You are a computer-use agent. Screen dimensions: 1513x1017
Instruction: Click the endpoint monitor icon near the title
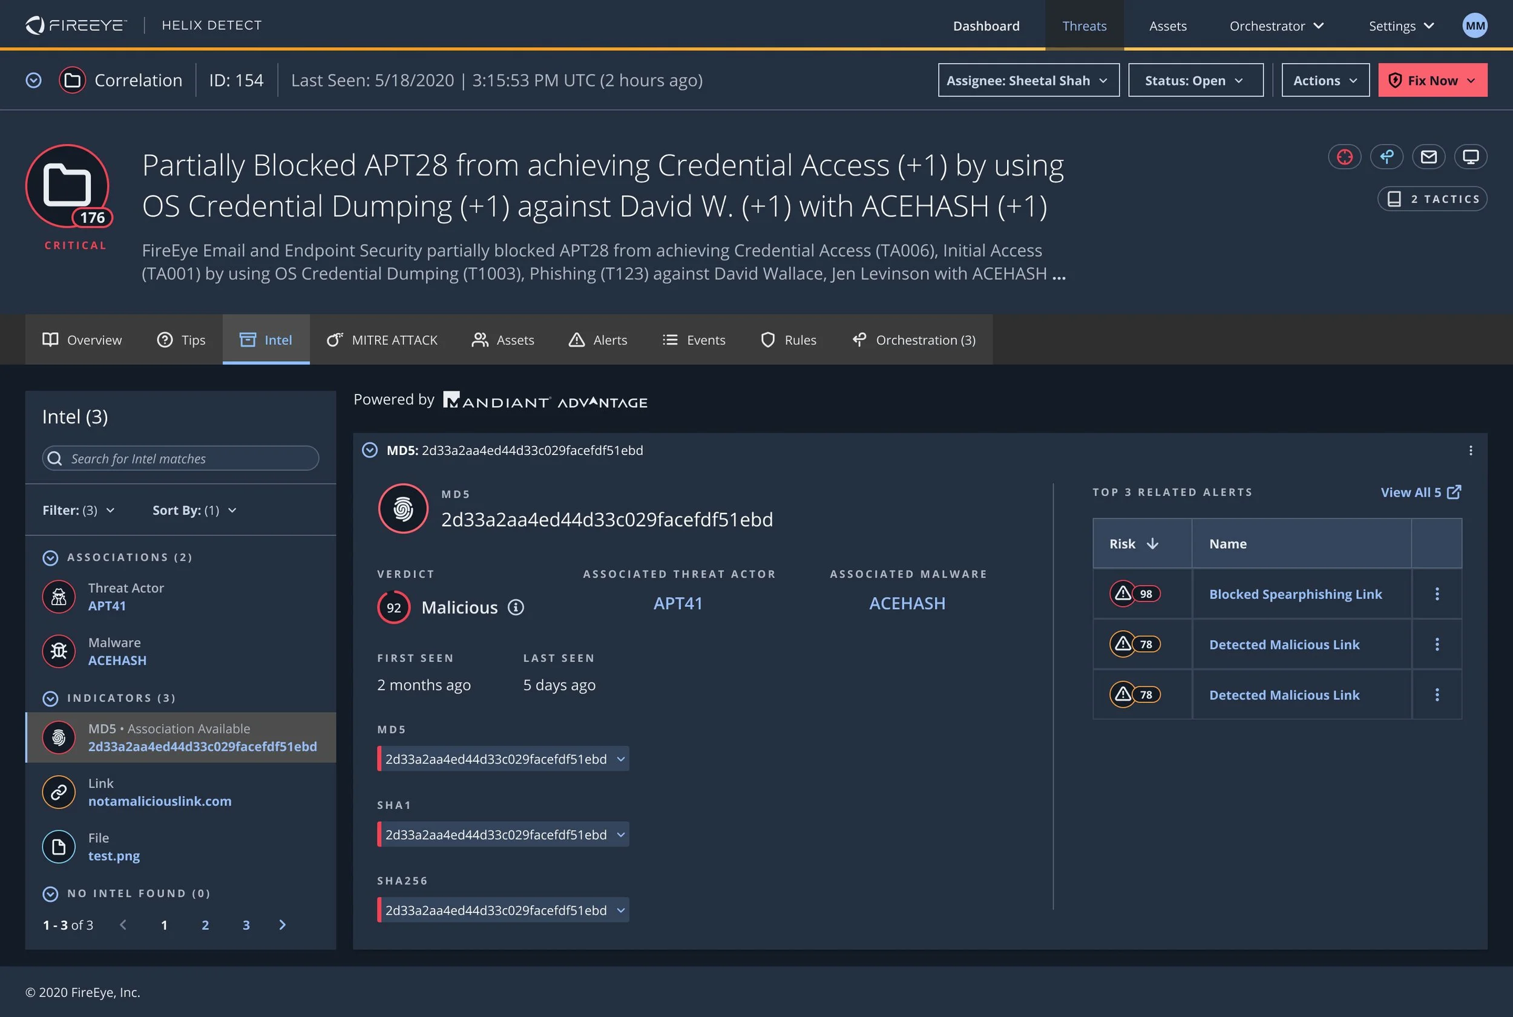[1471, 156]
